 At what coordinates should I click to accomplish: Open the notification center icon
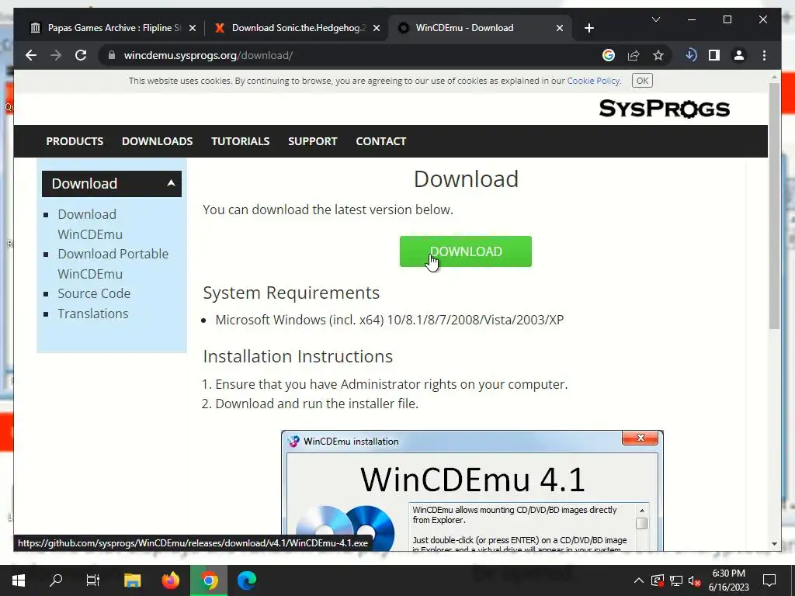(769, 580)
